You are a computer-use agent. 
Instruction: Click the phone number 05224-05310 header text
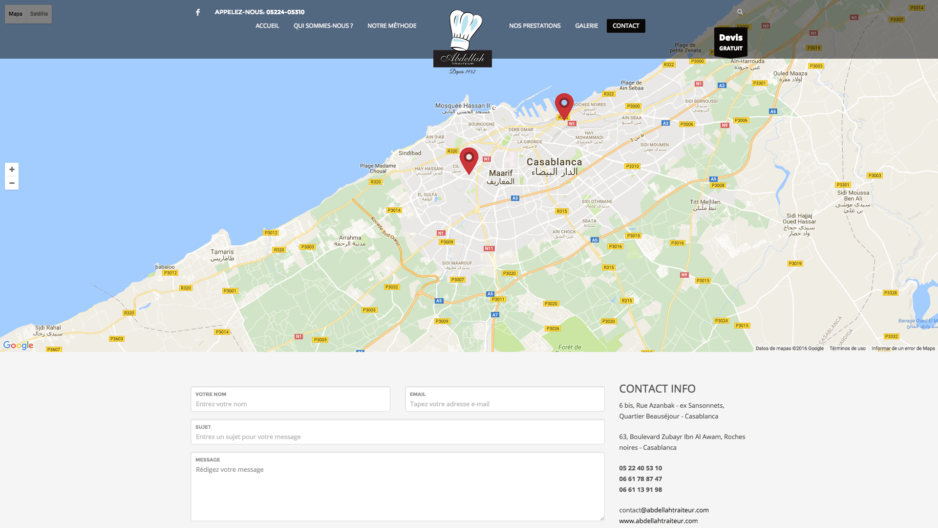285,12
